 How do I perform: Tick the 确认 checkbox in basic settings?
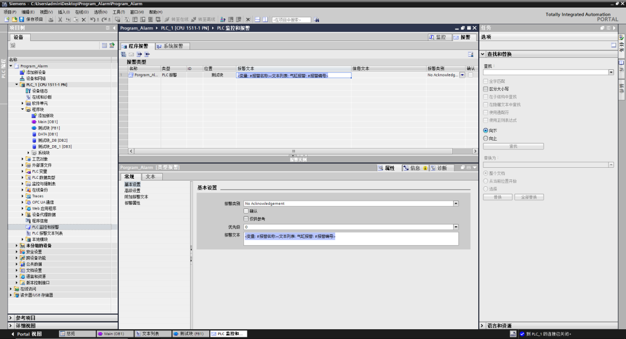tap(246, 211)
